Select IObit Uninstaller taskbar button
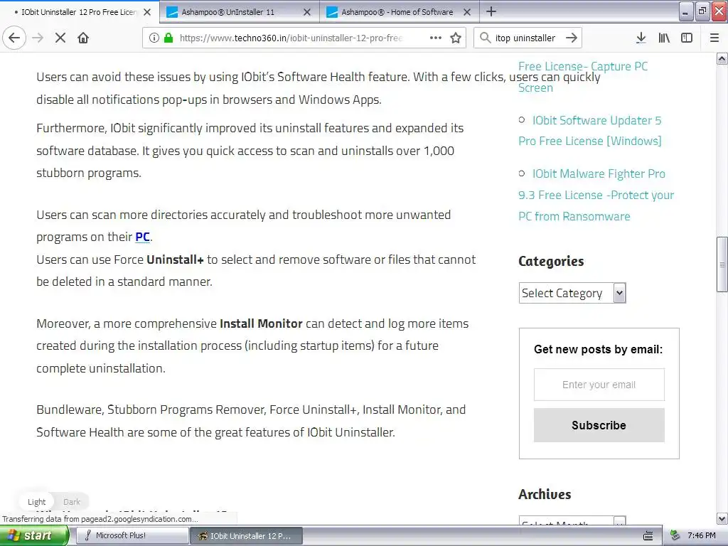Image resolution: width=728 pixels, height=546 pixels. 247,536
